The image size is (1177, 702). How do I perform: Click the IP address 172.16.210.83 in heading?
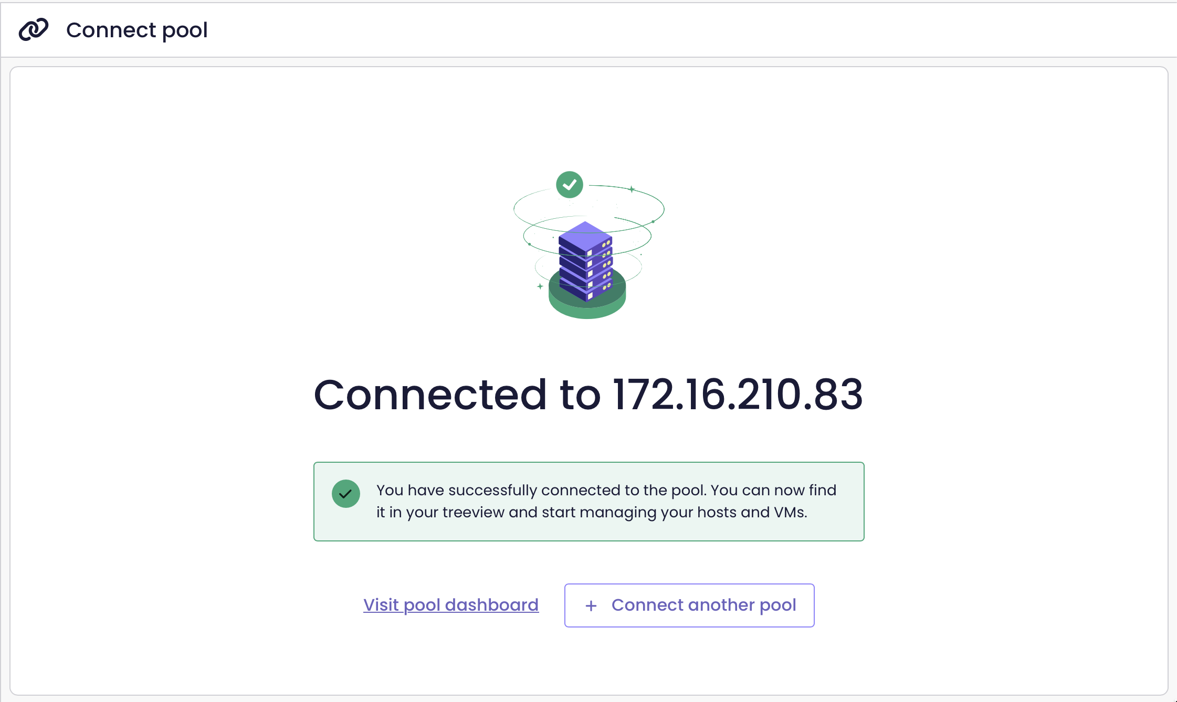(x=738, y=394)
